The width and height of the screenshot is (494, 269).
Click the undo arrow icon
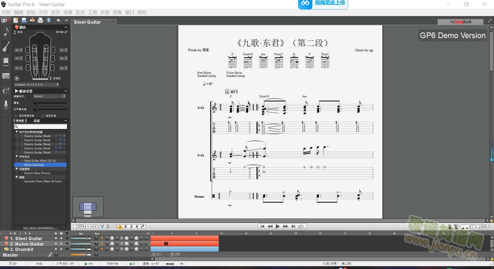[x=59, y=20]
